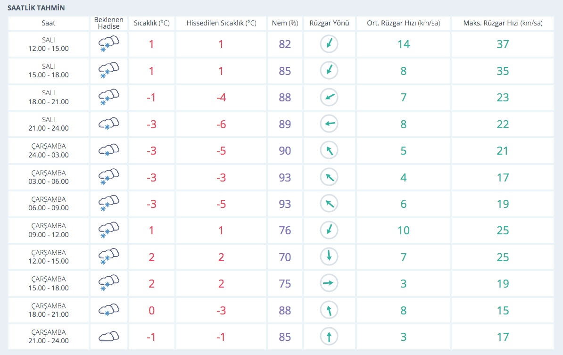This screenshot has height=355, width=563.
Task: Click the Nem (%) column header
Action: click(285, 23)
